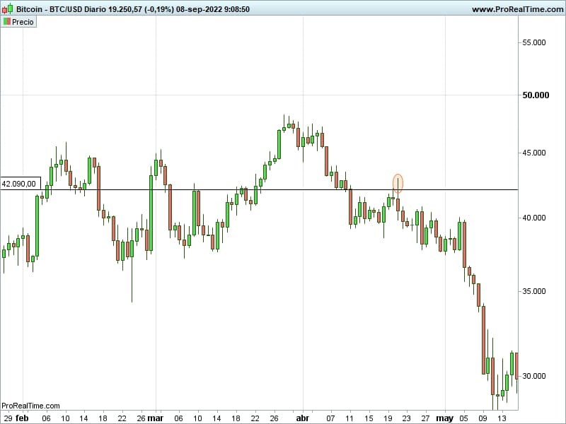Click the ProRealTime.com watermark at bottom left
Screen dimensions: 566x424
[30, 406]
